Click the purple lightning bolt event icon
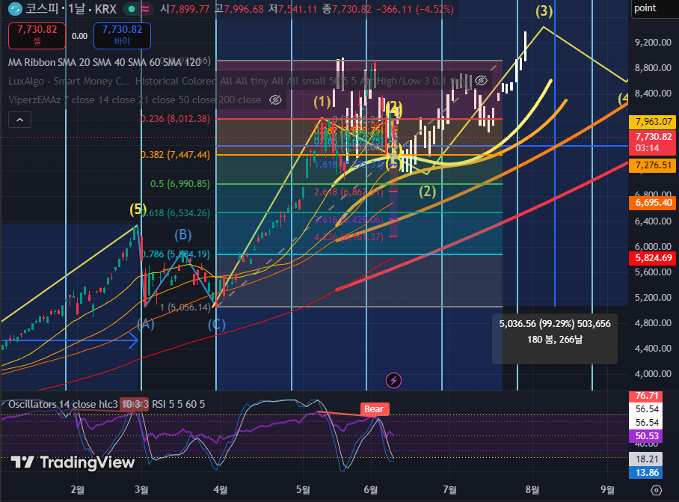The width and height of the screenshot is (679, 502). 393,381
